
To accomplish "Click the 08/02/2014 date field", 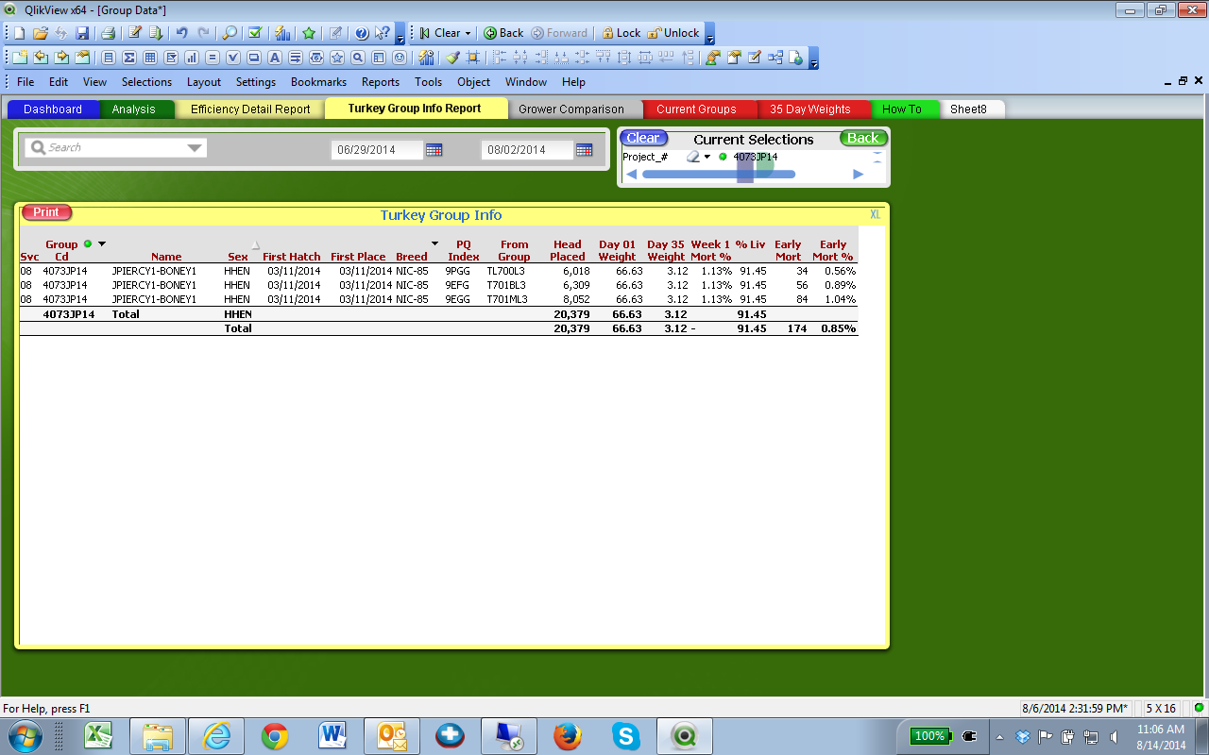I will [x=527, y=149].
